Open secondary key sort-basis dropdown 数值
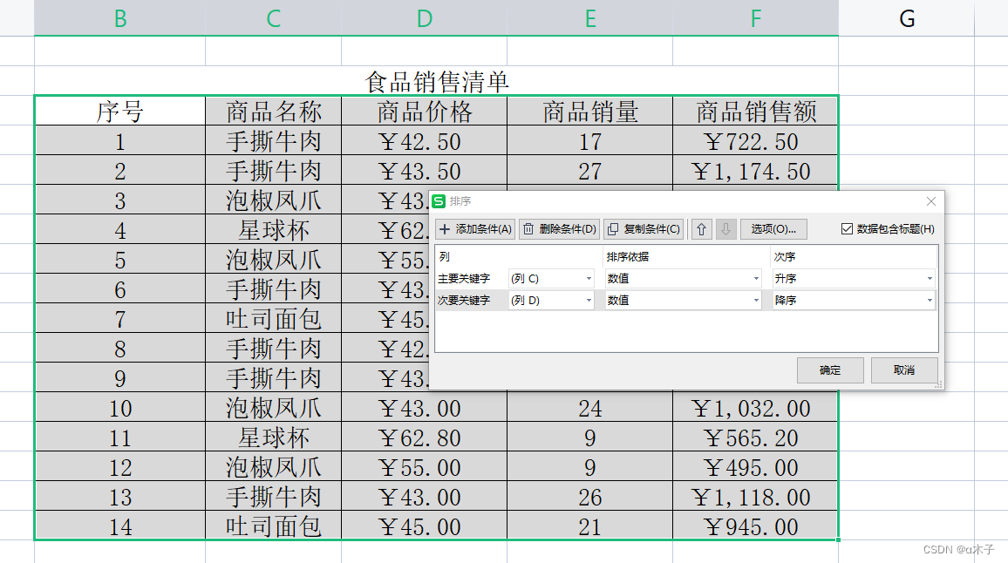Screen dimensions: 1008x563 (684, 300)
